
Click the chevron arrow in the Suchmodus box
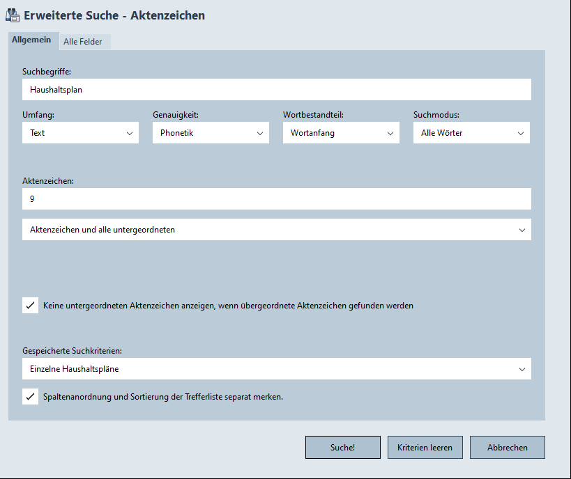coord(520,133)
